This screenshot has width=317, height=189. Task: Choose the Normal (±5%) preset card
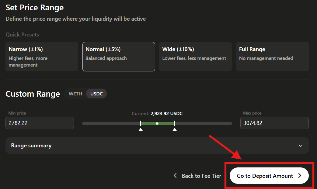click(119, 57)
